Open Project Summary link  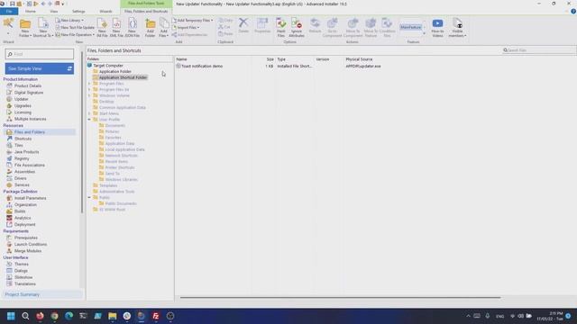coord(22,294)
